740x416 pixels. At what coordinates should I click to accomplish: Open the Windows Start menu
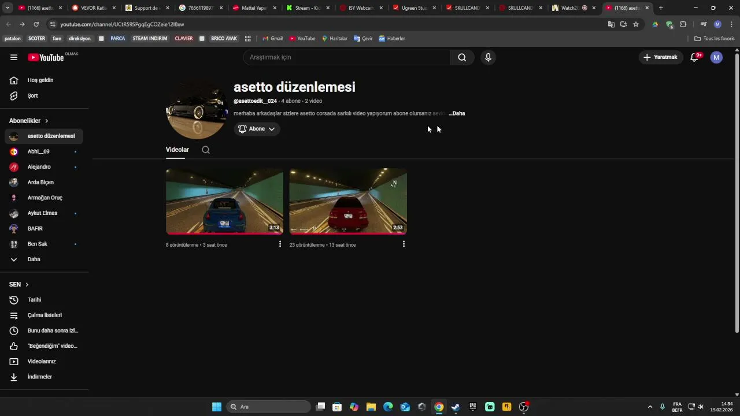pyautogui.click(x=217, y=407)
